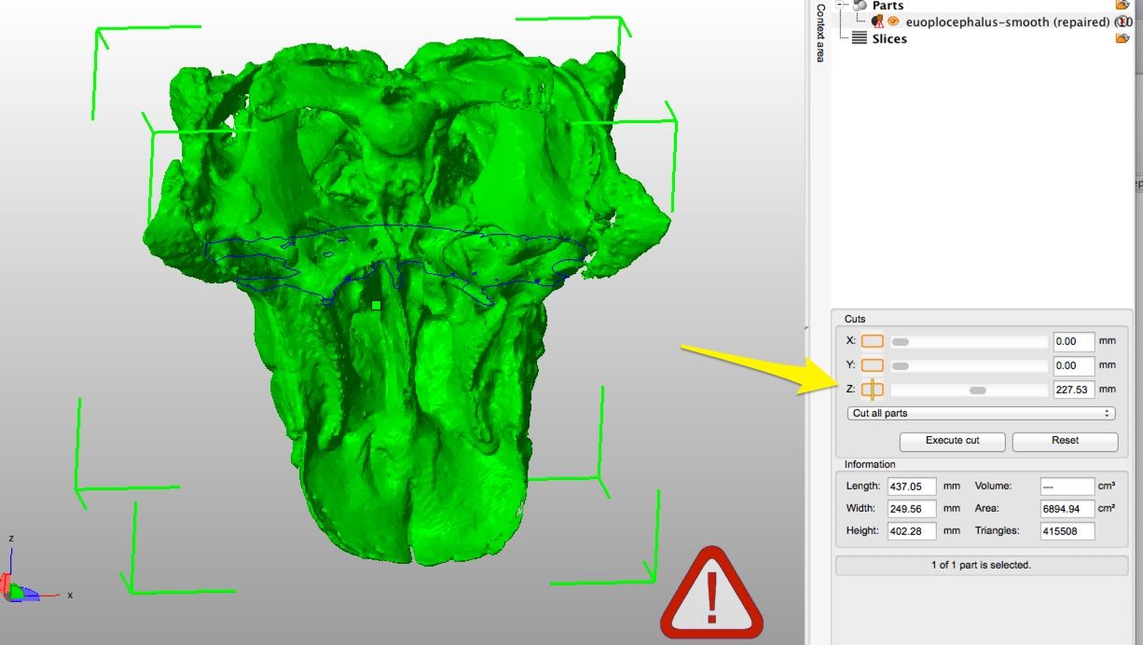Click the Execute cut button

(952, 441)
